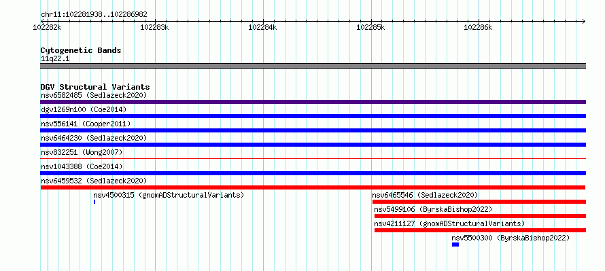Click the chr11:102281938..102286982 coordinate label
Viewport: 605px width, 271px height.
(94, 14)
